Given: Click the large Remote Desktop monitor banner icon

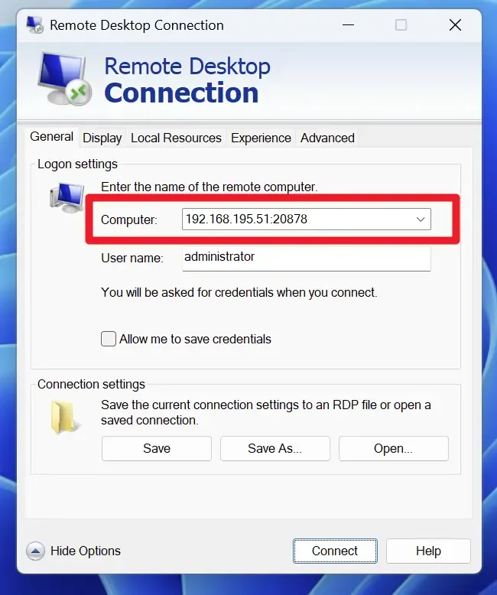Looking at the screenshot, I should click(x=65, y=79).
